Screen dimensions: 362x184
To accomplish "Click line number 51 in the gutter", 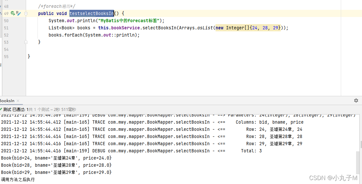I will click(6, 28).
